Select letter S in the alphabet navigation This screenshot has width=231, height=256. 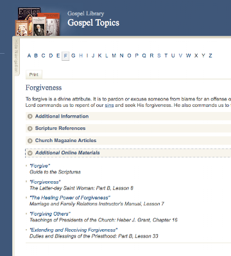pos(159,56)
